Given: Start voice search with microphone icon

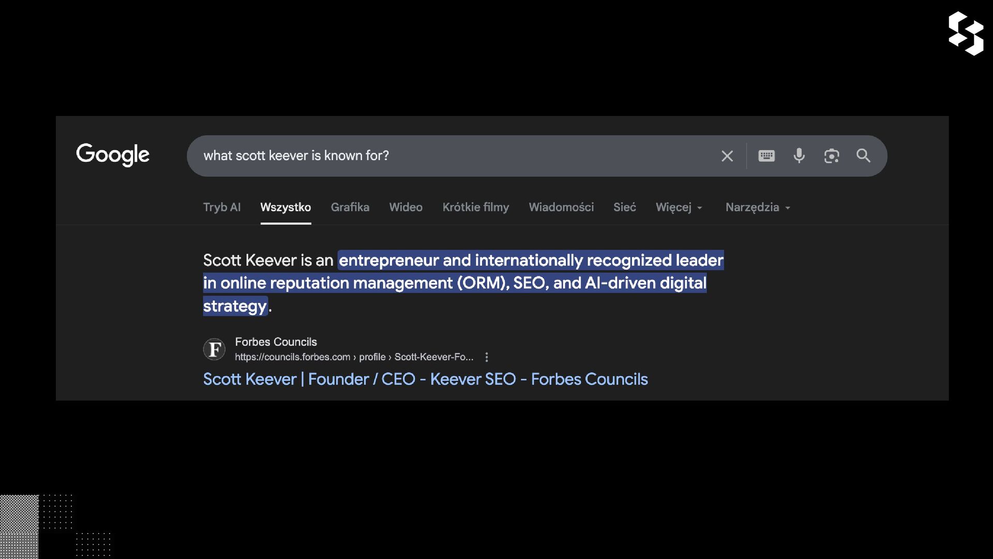Looking at the screenshot, I should point(799,156).
